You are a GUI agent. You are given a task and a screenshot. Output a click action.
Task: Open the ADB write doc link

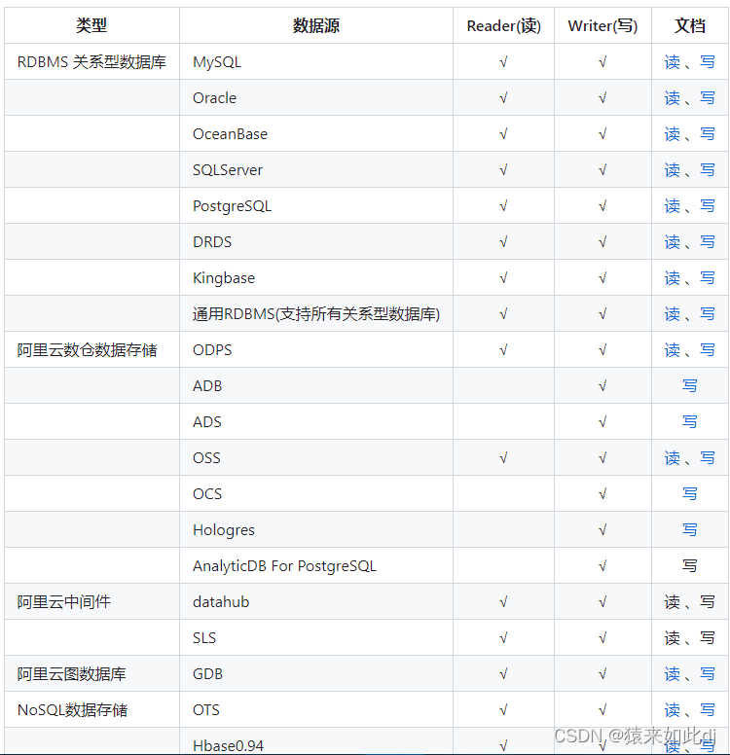pos(689,385)
